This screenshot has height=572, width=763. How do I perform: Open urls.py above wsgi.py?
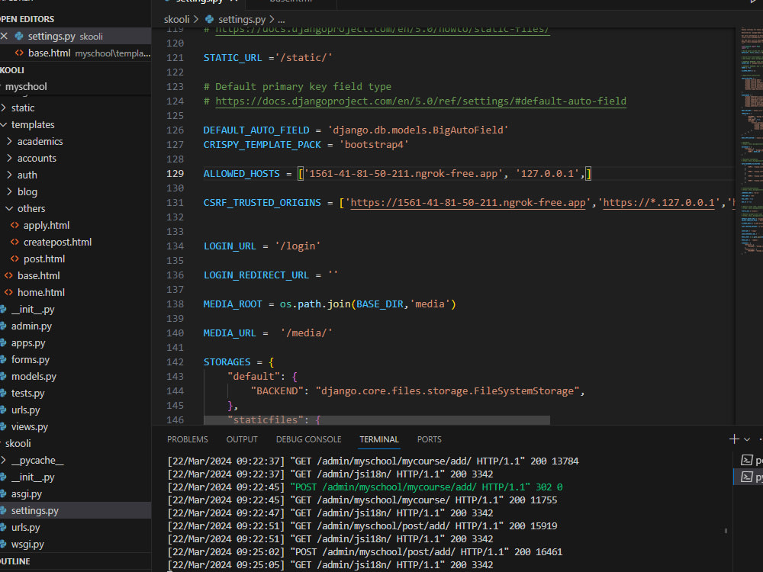[x=76, y=527]
